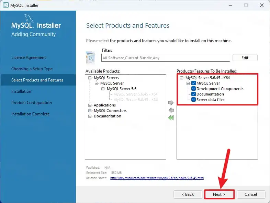Screen dimensions: 270x203
Task: Open the Installation step
Action: click(21, 91)
